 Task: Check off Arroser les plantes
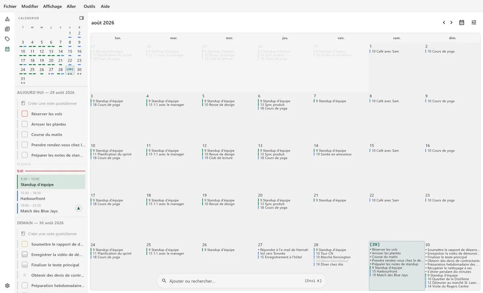click(x=25, y=124)
